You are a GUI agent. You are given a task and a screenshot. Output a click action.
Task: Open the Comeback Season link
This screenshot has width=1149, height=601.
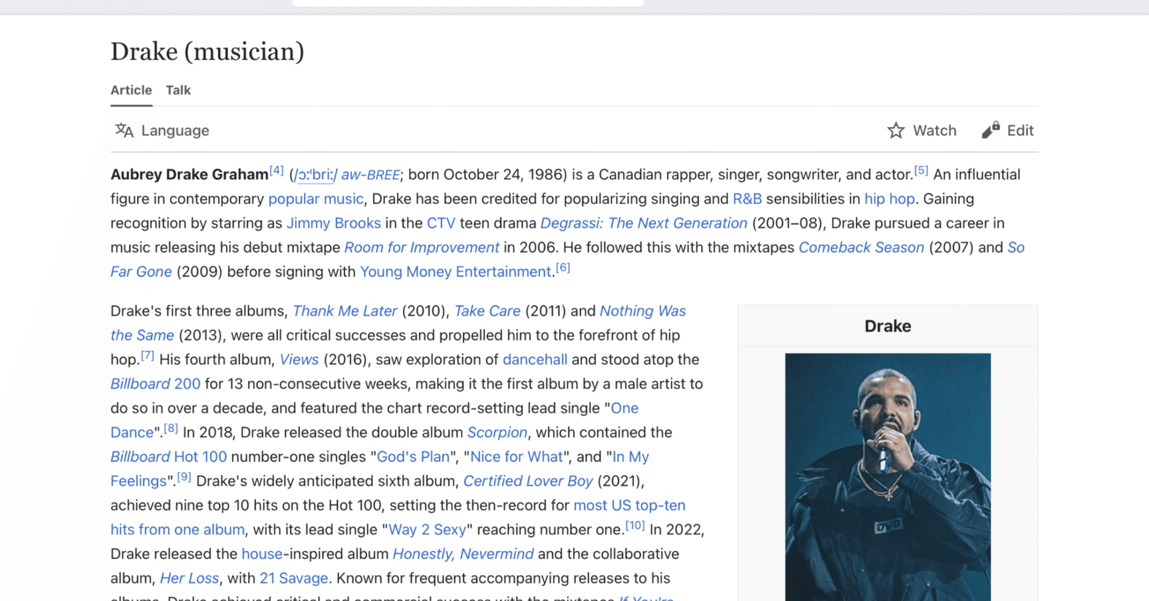pyautogui.click(x=861, y=247)
